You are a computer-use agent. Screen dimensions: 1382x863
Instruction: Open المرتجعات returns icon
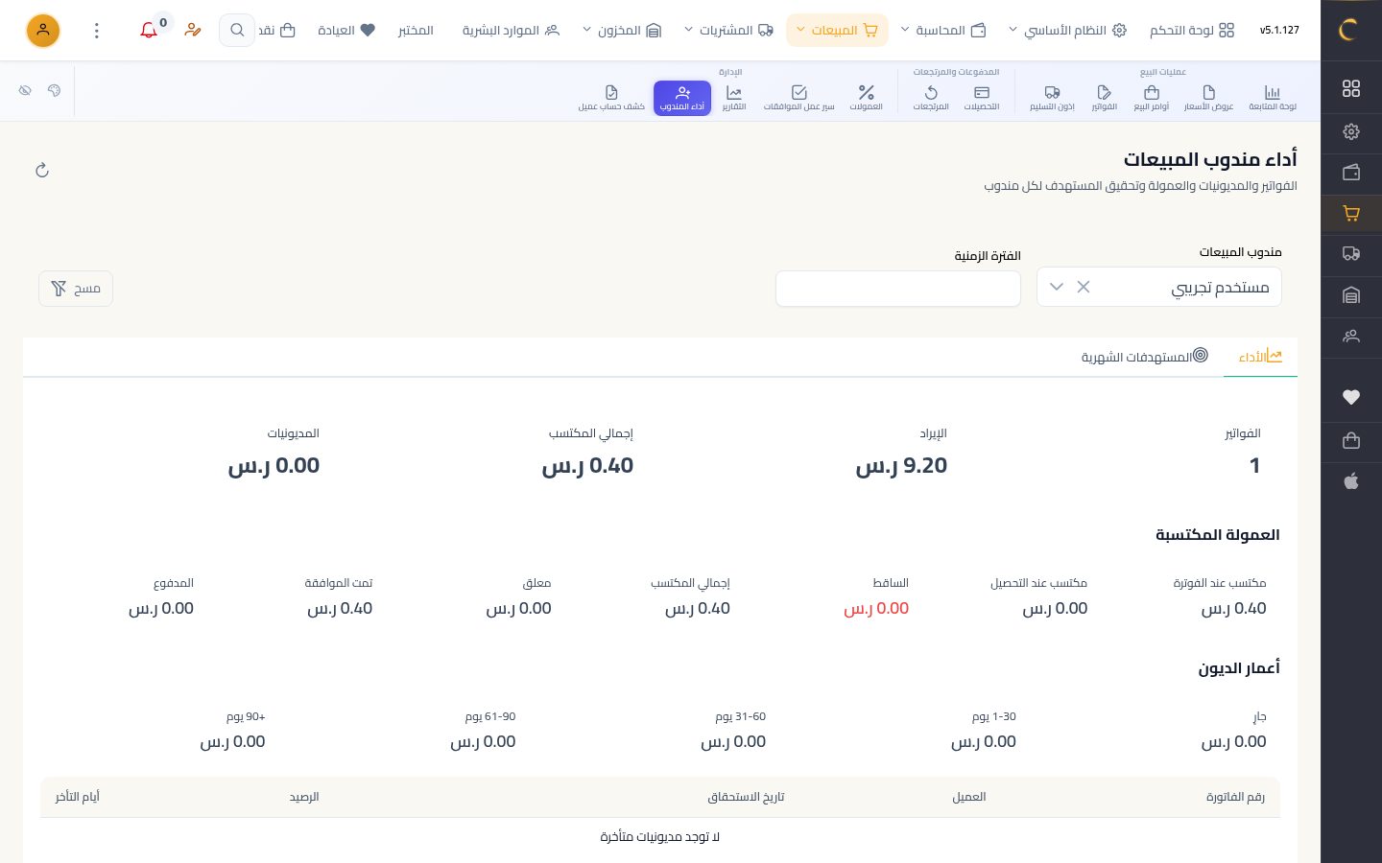pyautogui.click(x=931, y=98)
